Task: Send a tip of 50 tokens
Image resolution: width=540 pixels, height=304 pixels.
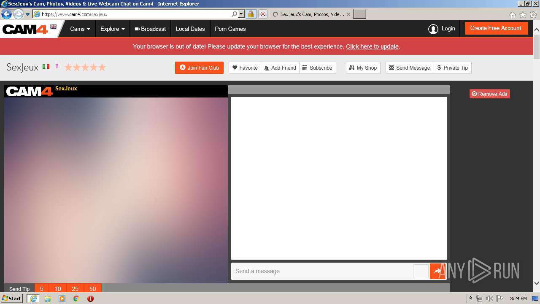Action: click(93, 289)
